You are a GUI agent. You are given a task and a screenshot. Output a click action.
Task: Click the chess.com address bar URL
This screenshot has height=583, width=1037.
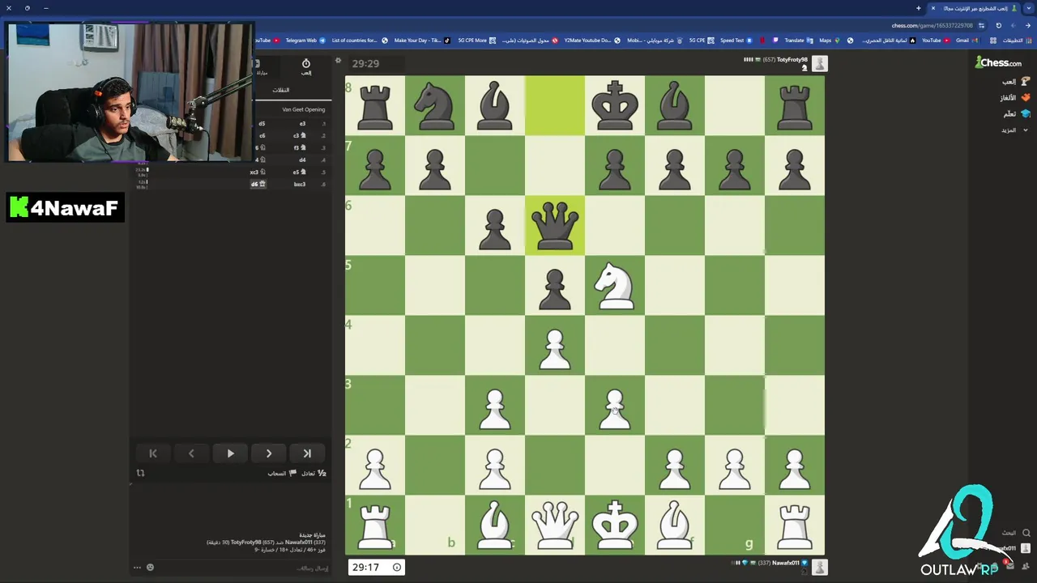(932, 25)
